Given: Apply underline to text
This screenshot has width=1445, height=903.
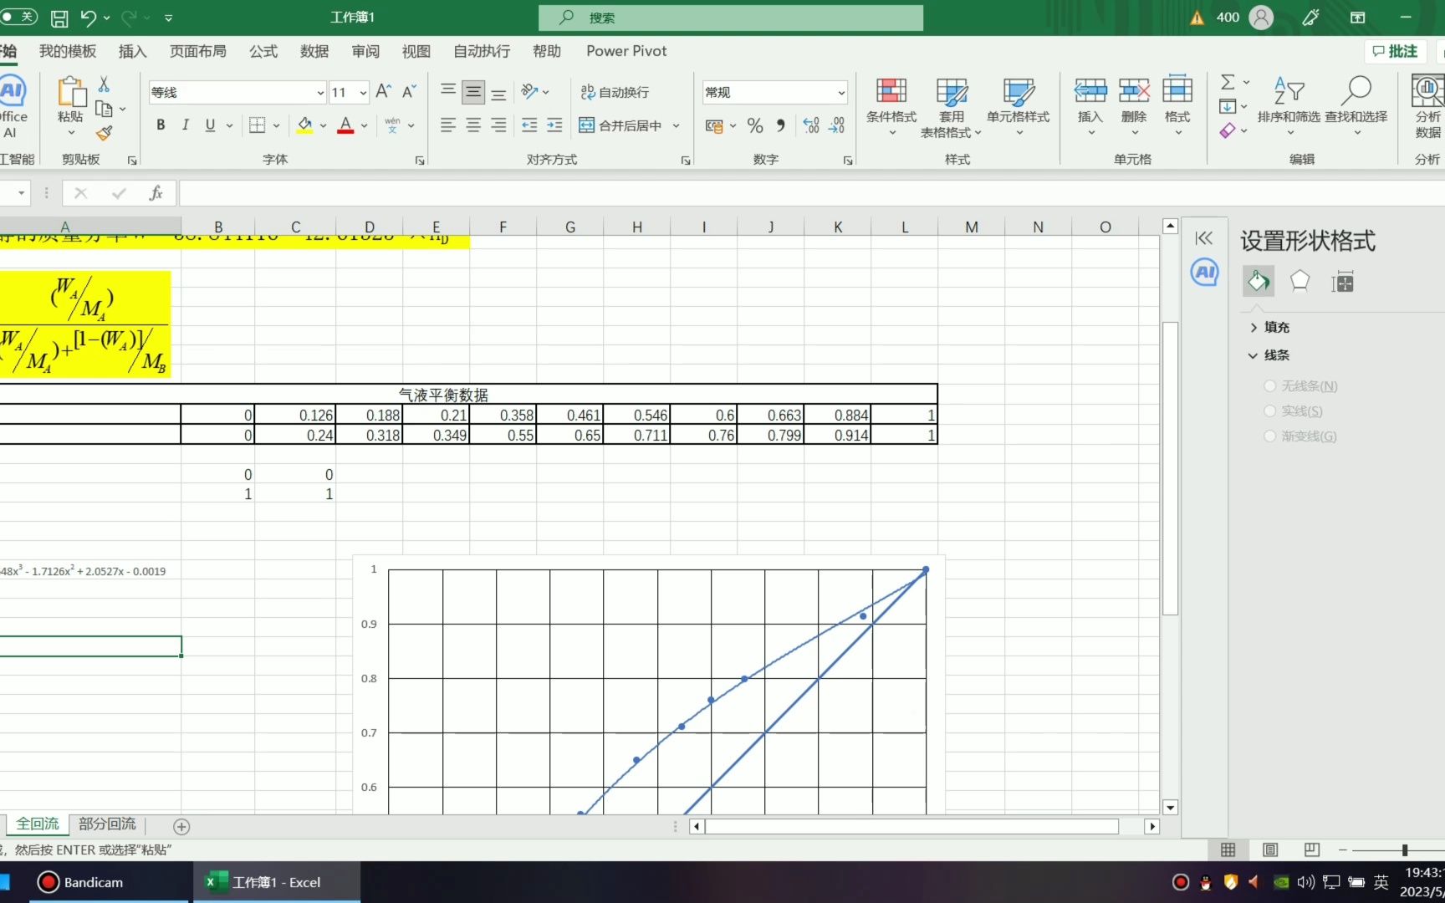Looking at the screenshot, I should pos(210,125).
